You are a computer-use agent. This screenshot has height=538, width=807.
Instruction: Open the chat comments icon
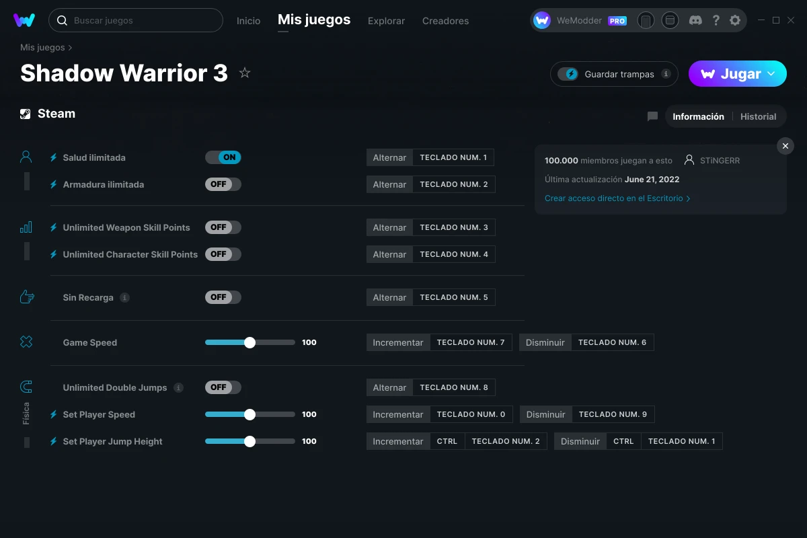[x=652, y=116]
